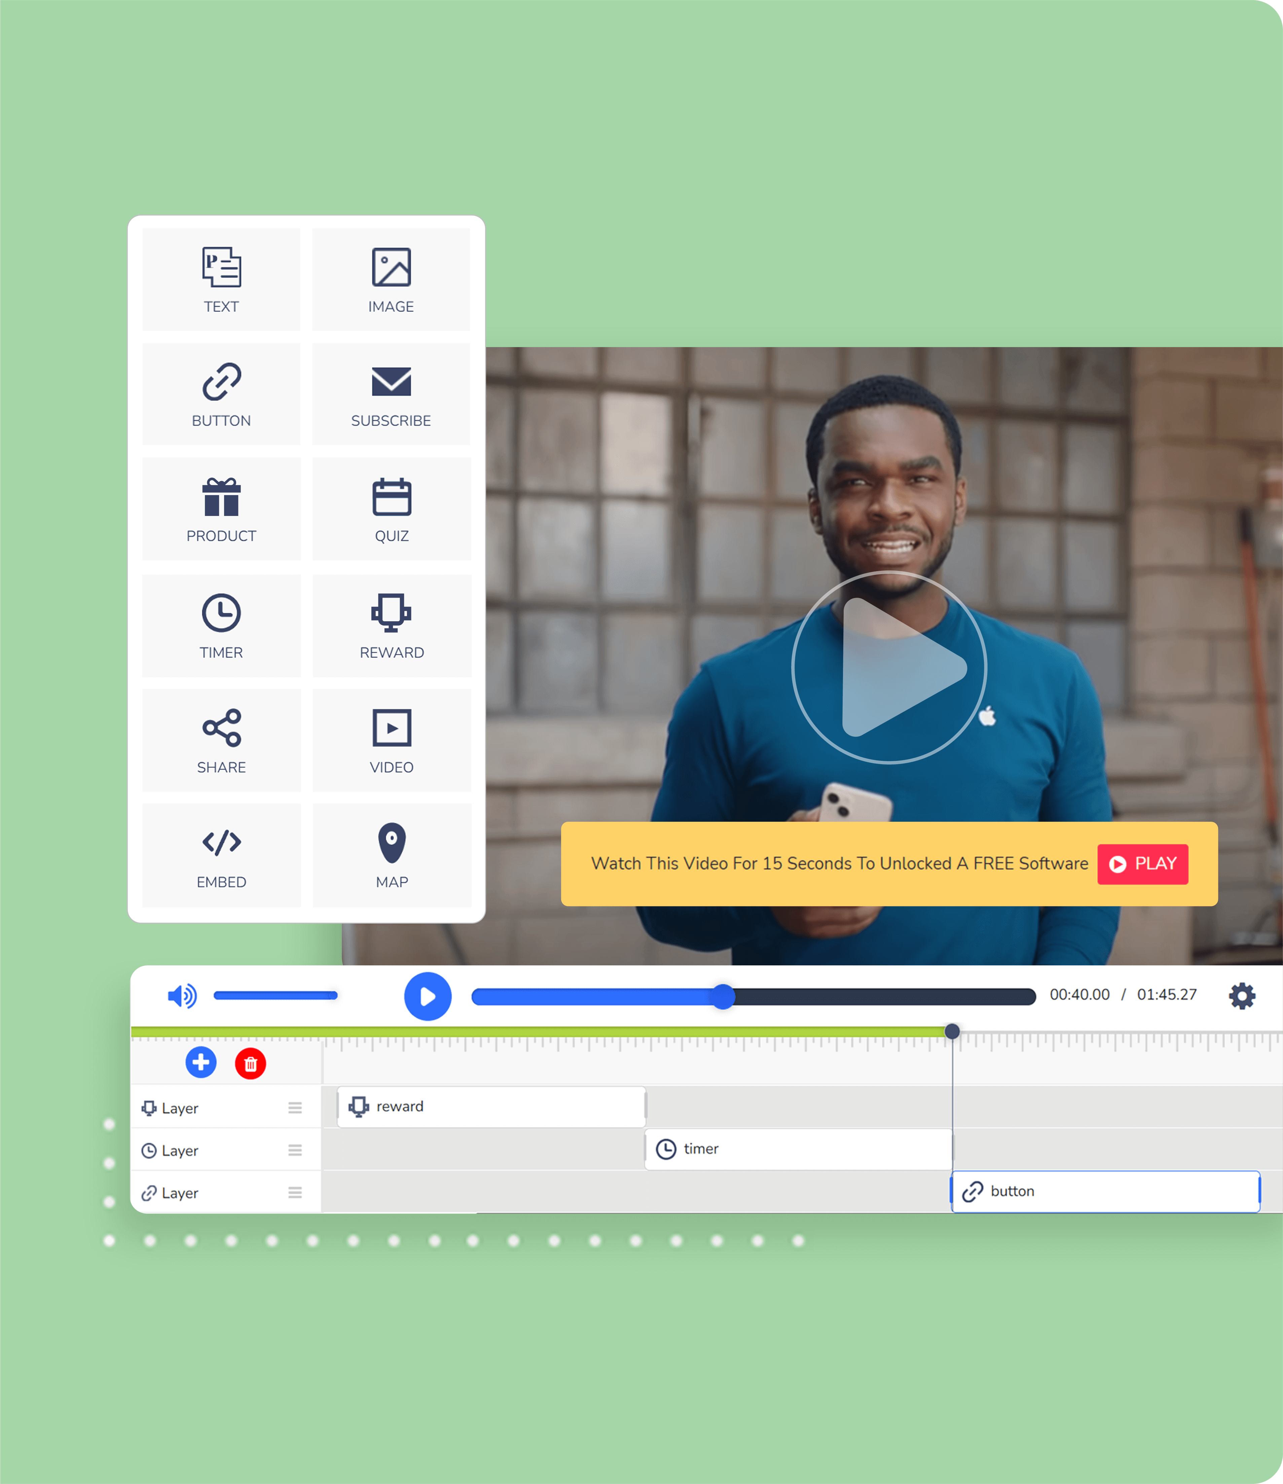Image resolution: width=1283 pixels, height=1484 pixels.
Task: Open the reward layer hamburger menu
Action: pos(295,1108)
